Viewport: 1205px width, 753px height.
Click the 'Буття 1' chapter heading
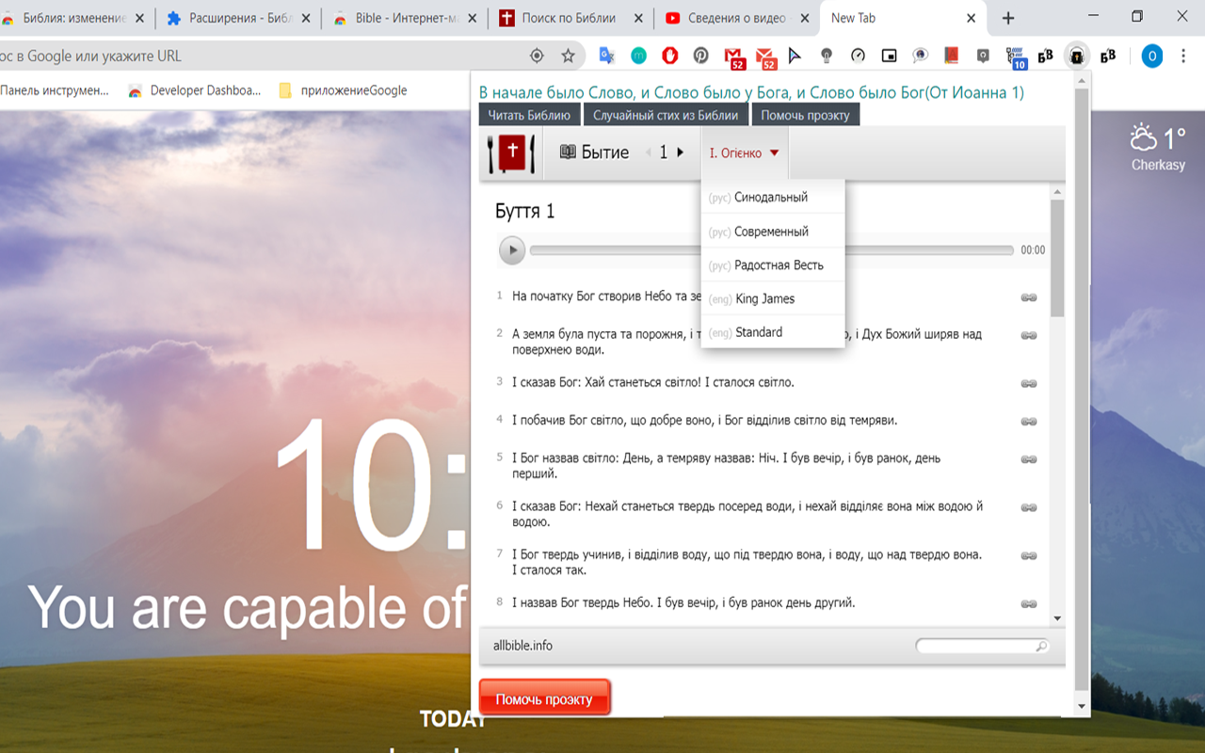tap(525, 211)
